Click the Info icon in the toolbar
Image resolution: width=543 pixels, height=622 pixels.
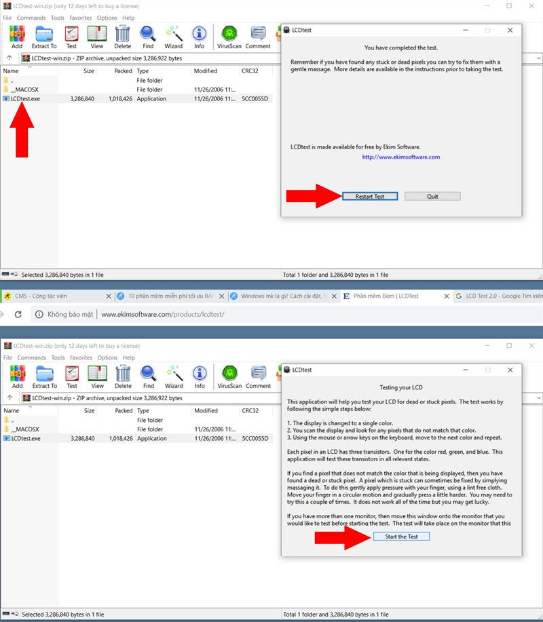click(x=199, y=37)
